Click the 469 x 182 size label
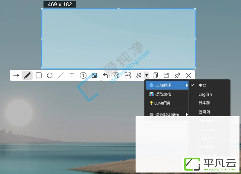This screenshot has height=174, width=241. pos(60,4)
